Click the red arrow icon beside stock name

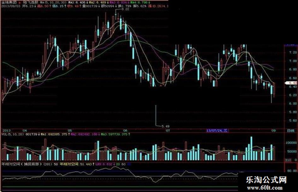click(x=20, y=3)
